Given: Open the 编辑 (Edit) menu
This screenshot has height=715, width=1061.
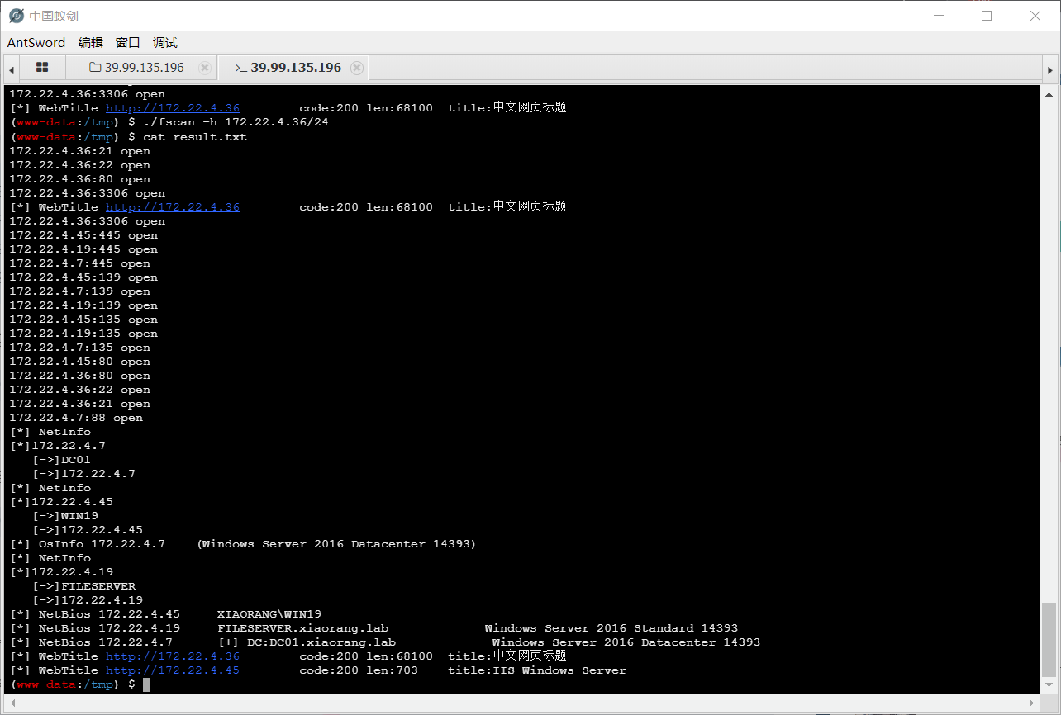Looking at the screenshot, I should point(91,43).
